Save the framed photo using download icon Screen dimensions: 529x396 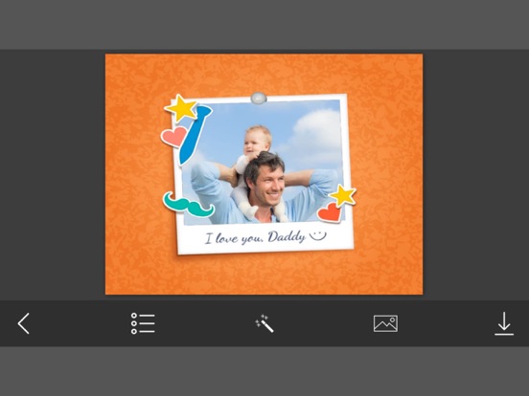pos(504,323)
